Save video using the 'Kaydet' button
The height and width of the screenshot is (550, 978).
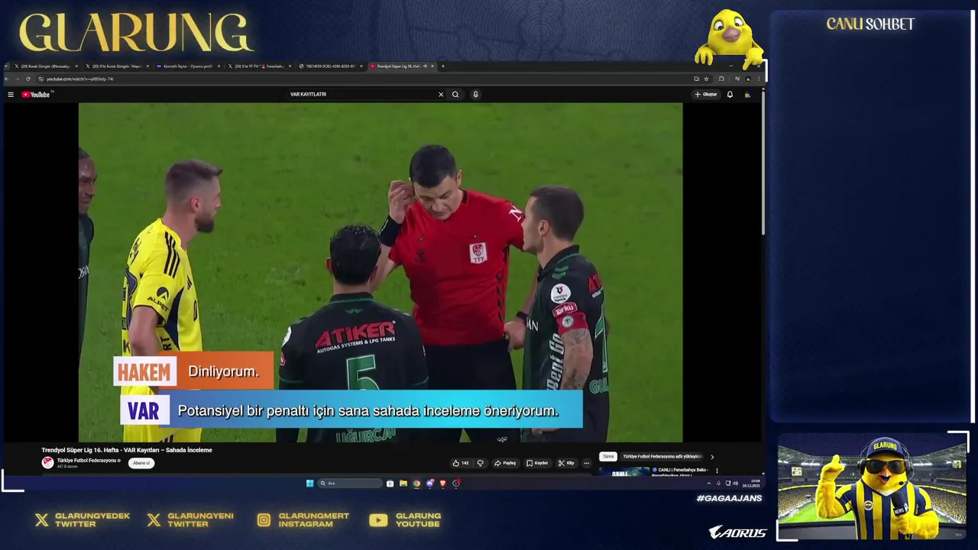pos(537,463)
